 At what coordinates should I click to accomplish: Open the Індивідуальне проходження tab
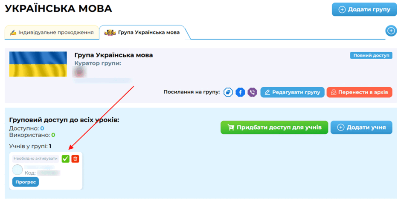pos(52,32)
